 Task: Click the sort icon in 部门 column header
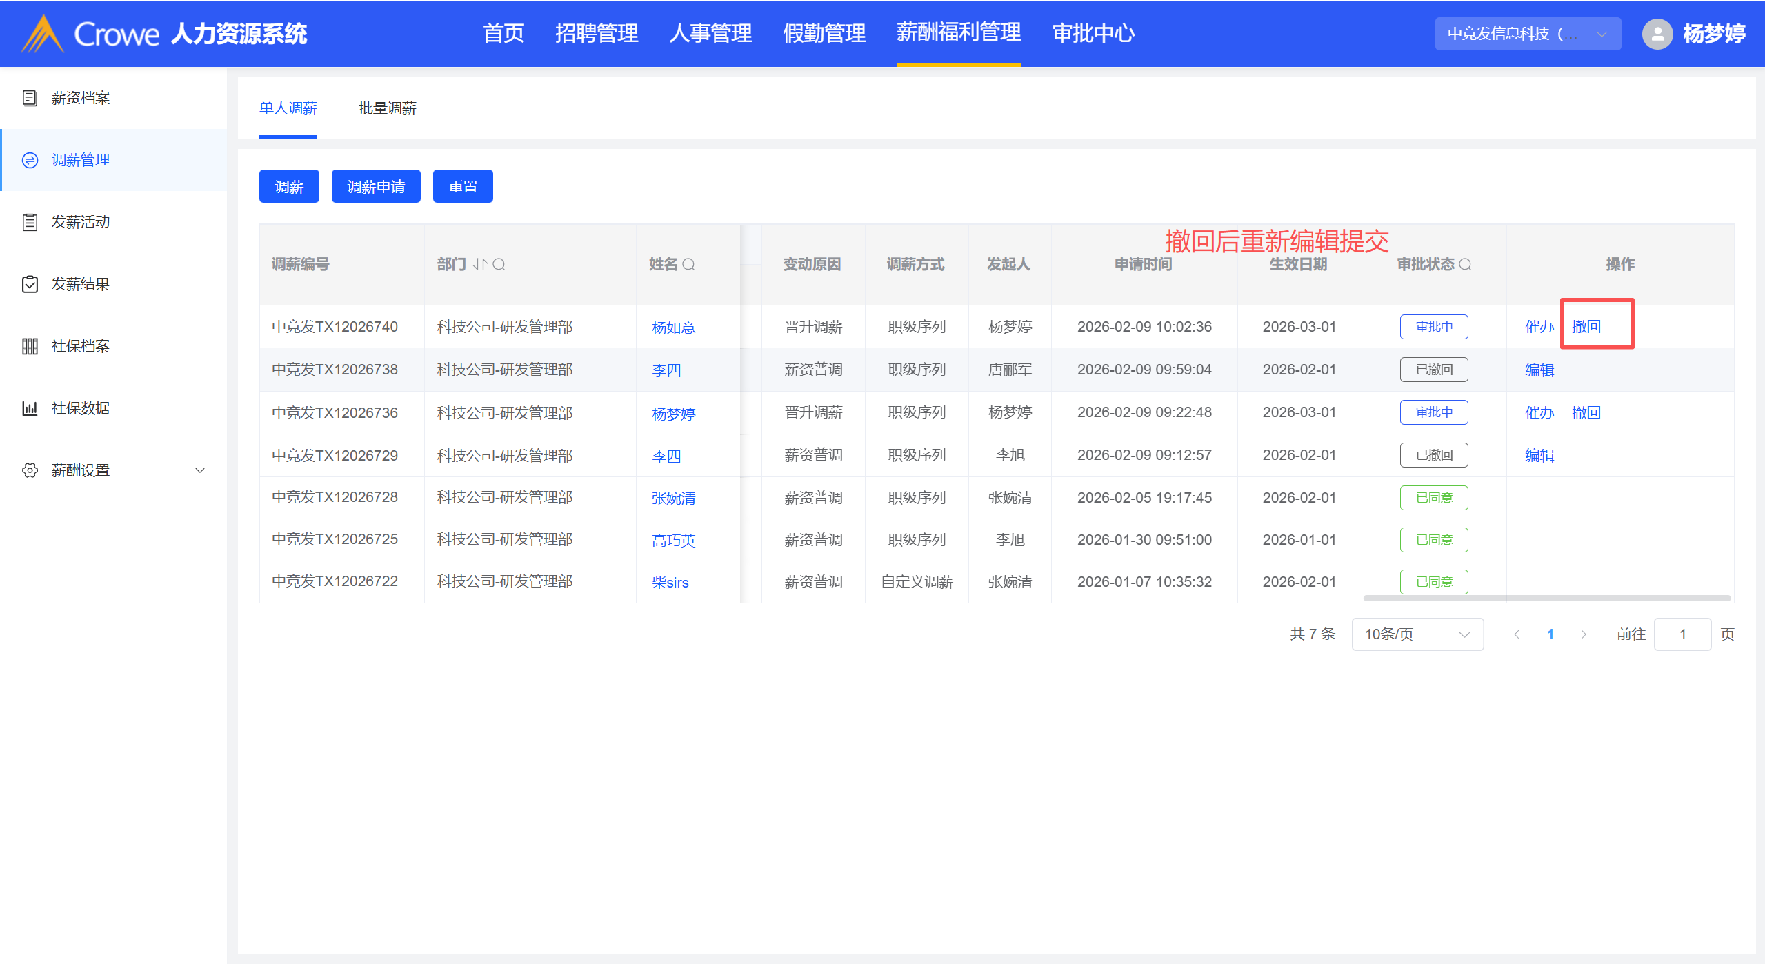(x=480, y=264)
